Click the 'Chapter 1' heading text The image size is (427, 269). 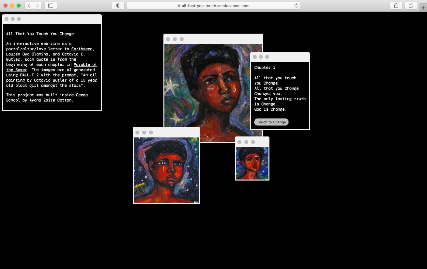click(x=265, y=68)
